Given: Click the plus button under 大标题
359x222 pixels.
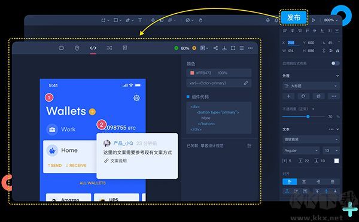Looking at the screenshot, I should (x=289, y=96).
